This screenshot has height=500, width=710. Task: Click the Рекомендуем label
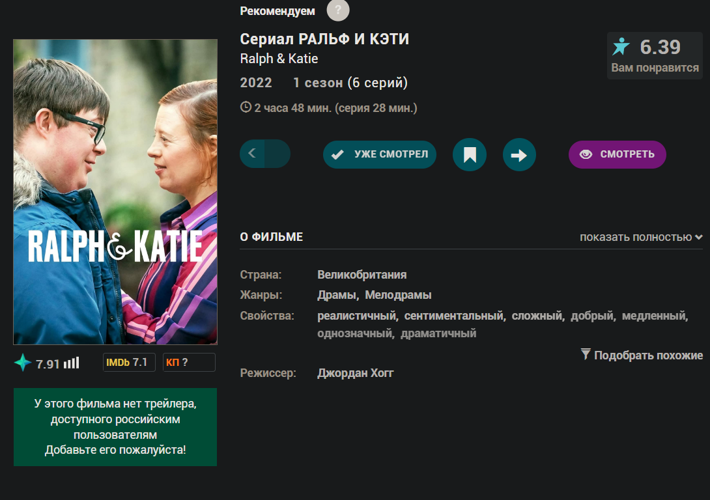coord(277,11)
